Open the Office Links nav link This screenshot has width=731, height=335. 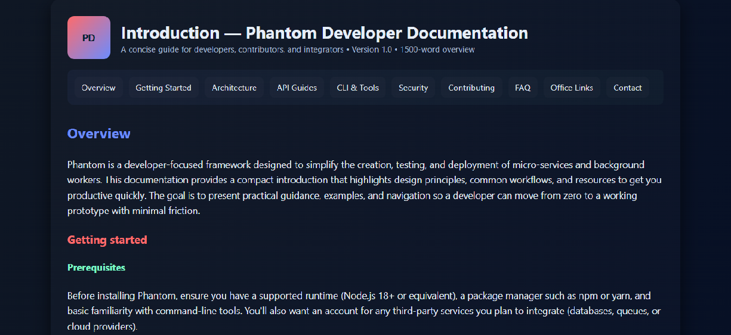(572, 88)
